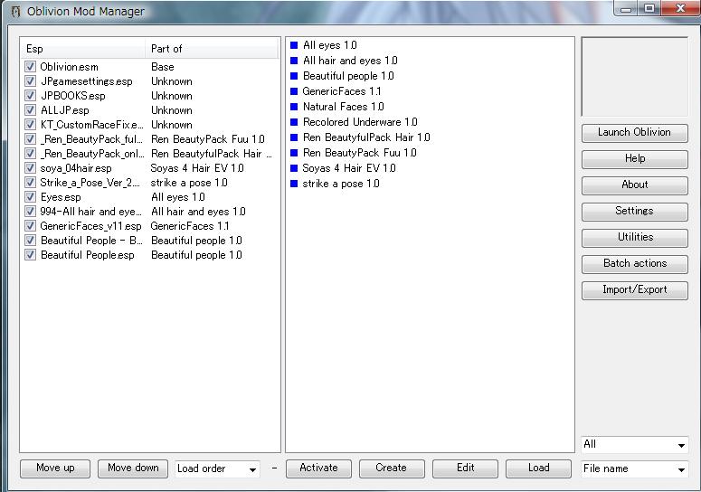The width and height of the screenshot is (701, 492).
Task: Open the Utilities menu button
Action: pyautogui.click(x=634, y=237)
